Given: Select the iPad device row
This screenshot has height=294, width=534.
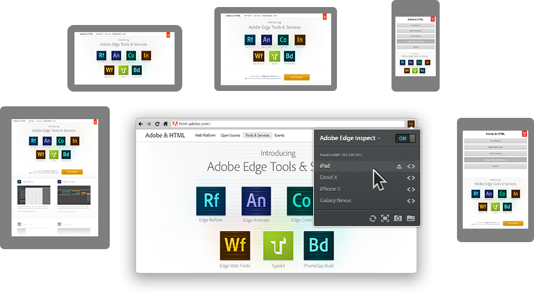Looking at the screenshot, I should coord(366,166).
